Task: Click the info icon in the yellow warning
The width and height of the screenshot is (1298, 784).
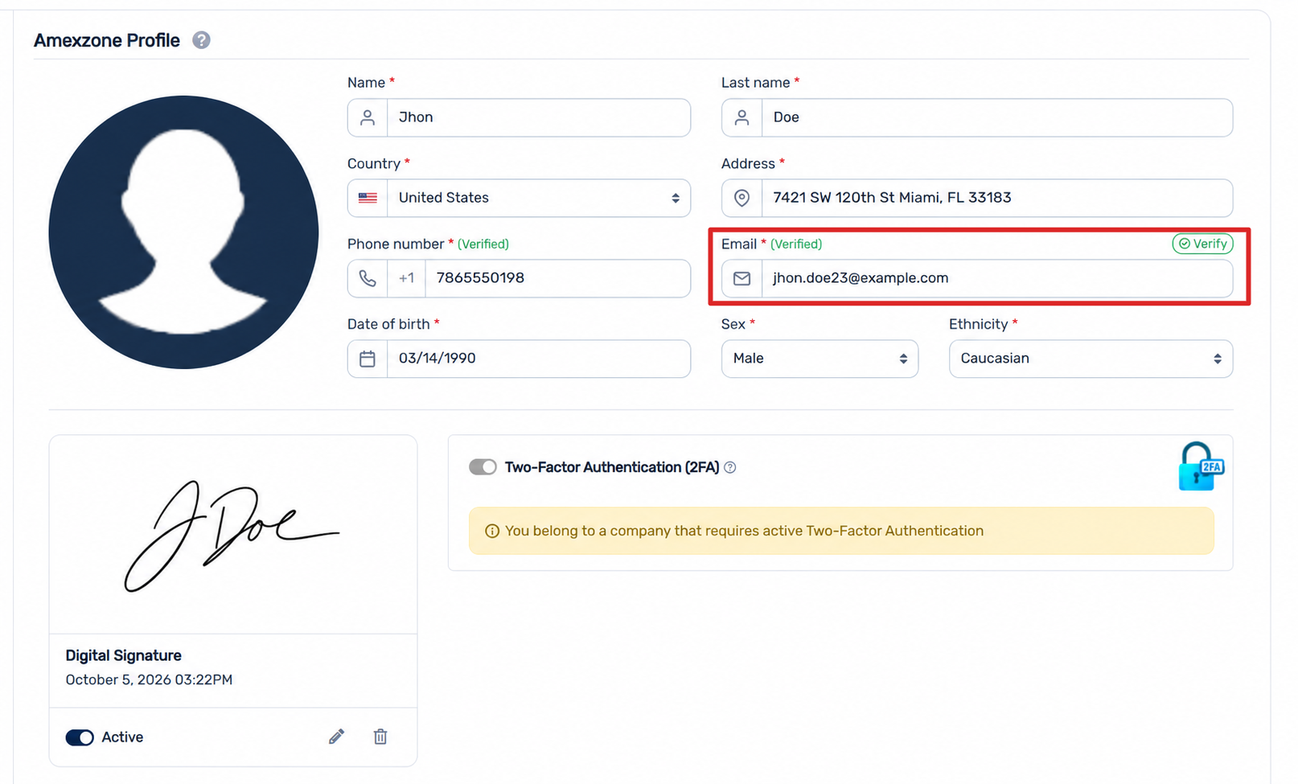Action: click(492, 532)
